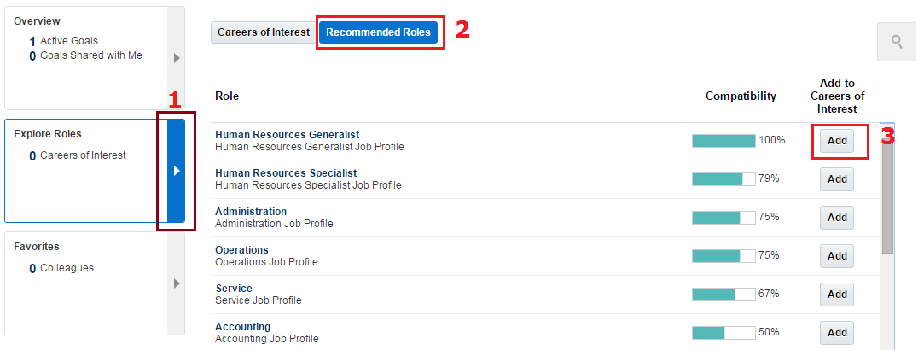Image resolution: width=924 pixels, height=350 pixels.
Task: Expand Overview panel arrow
Action: tap(177, 58)
